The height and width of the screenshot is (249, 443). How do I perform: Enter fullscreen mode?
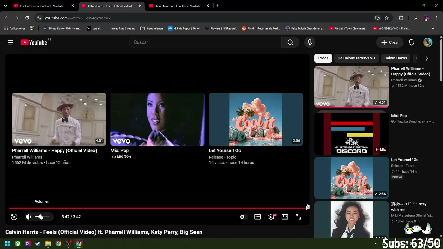[x=298, y=217]
